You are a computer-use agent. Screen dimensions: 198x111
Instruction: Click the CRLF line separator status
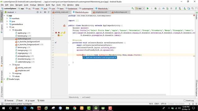pyautogui.click(x=157, y=104)
